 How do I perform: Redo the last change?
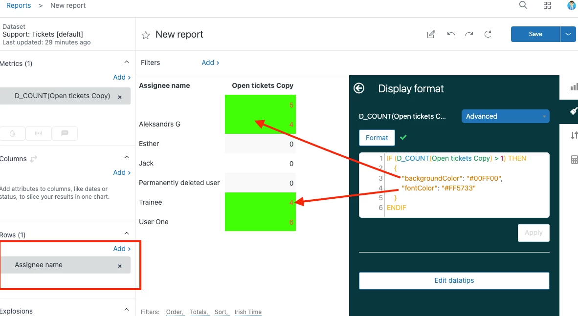(469, 34)
